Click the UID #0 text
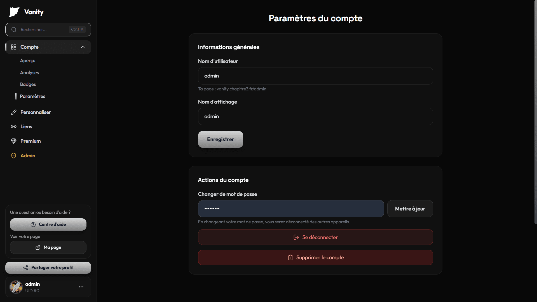537x302 pixels. pos(32,291)
